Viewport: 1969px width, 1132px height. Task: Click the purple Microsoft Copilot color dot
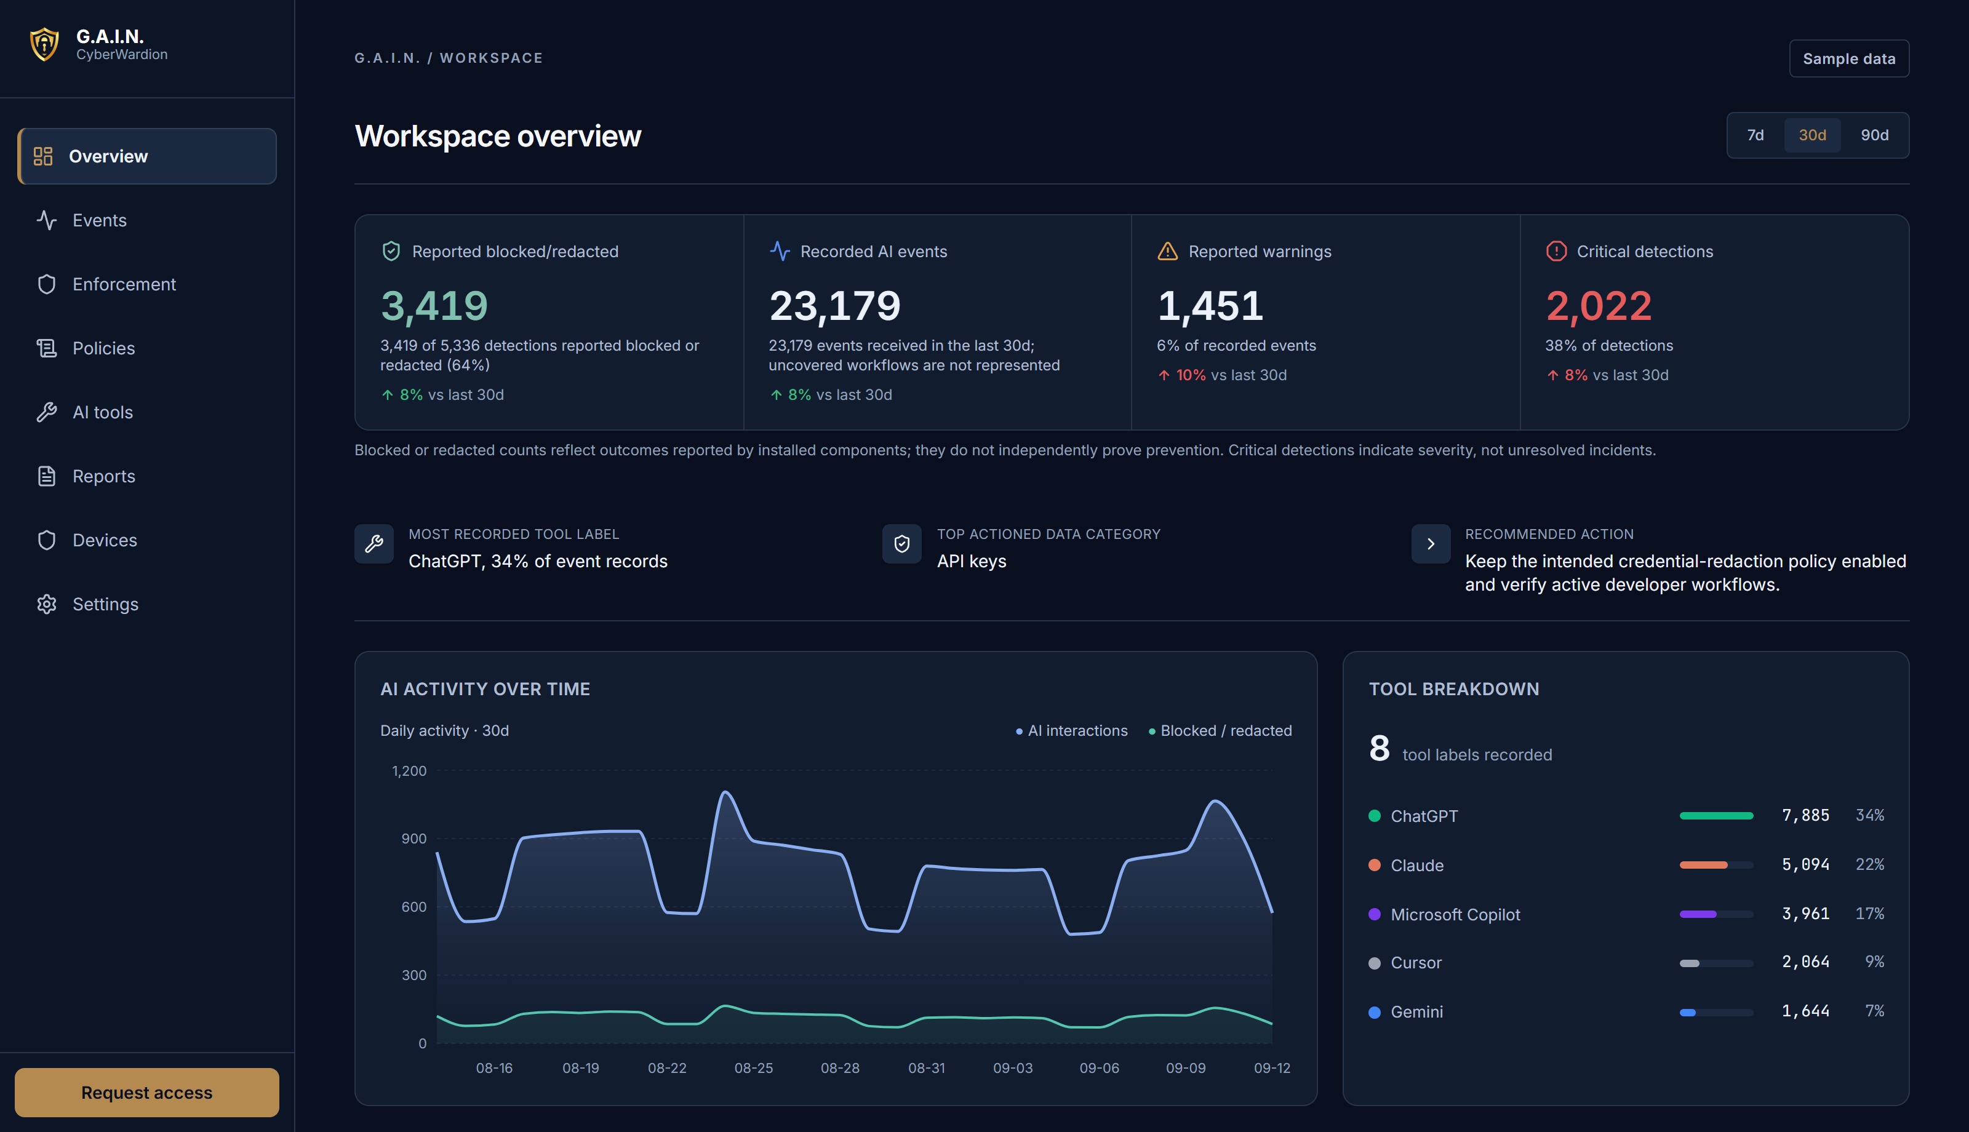click(x=1375, y=914)
